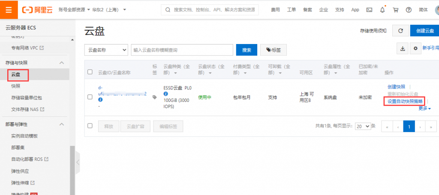Change the page size dropdown from 20
The height and width of the screenshot is (195, 439).
362,126
